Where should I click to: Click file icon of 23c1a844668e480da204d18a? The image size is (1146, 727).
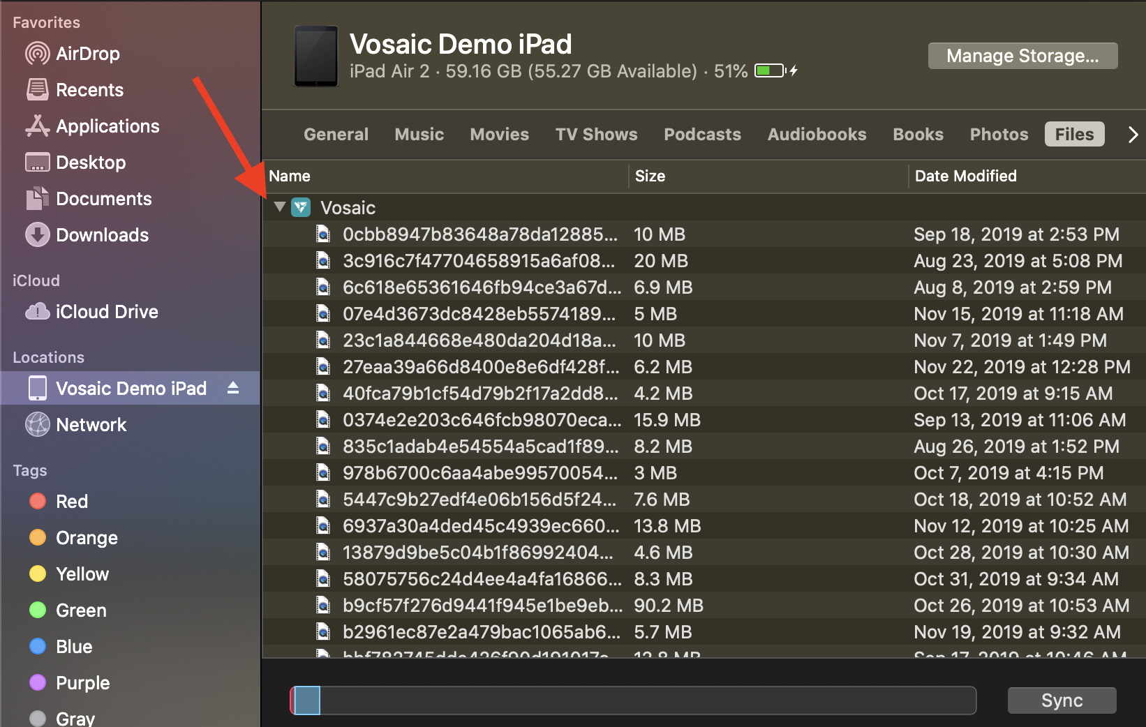click(323, 340)
